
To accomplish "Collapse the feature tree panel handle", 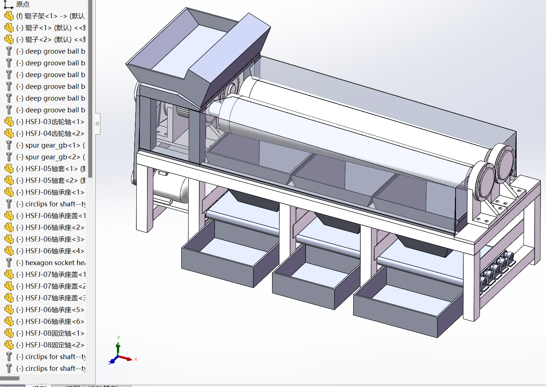I will pos(97,124).
